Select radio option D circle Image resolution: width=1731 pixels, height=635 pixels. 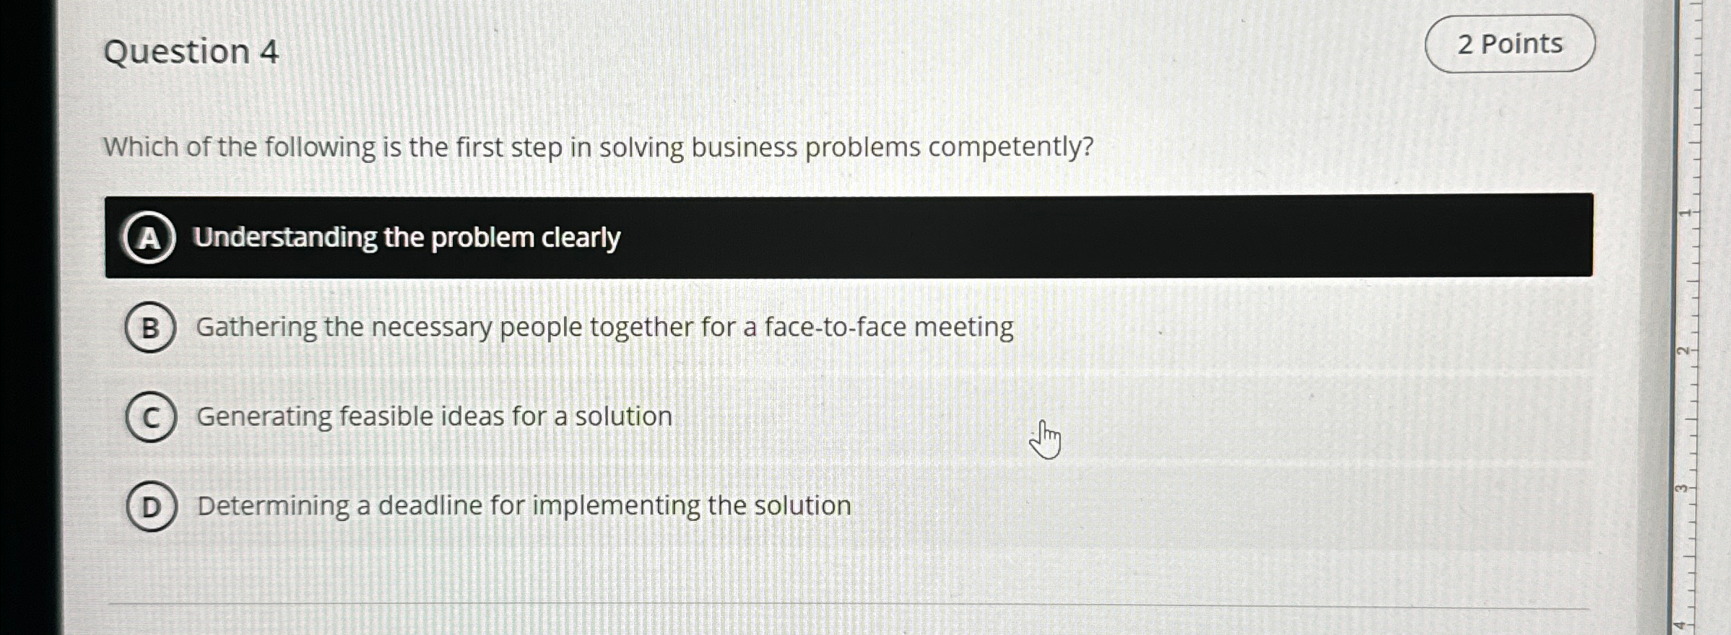click(152, 507)
